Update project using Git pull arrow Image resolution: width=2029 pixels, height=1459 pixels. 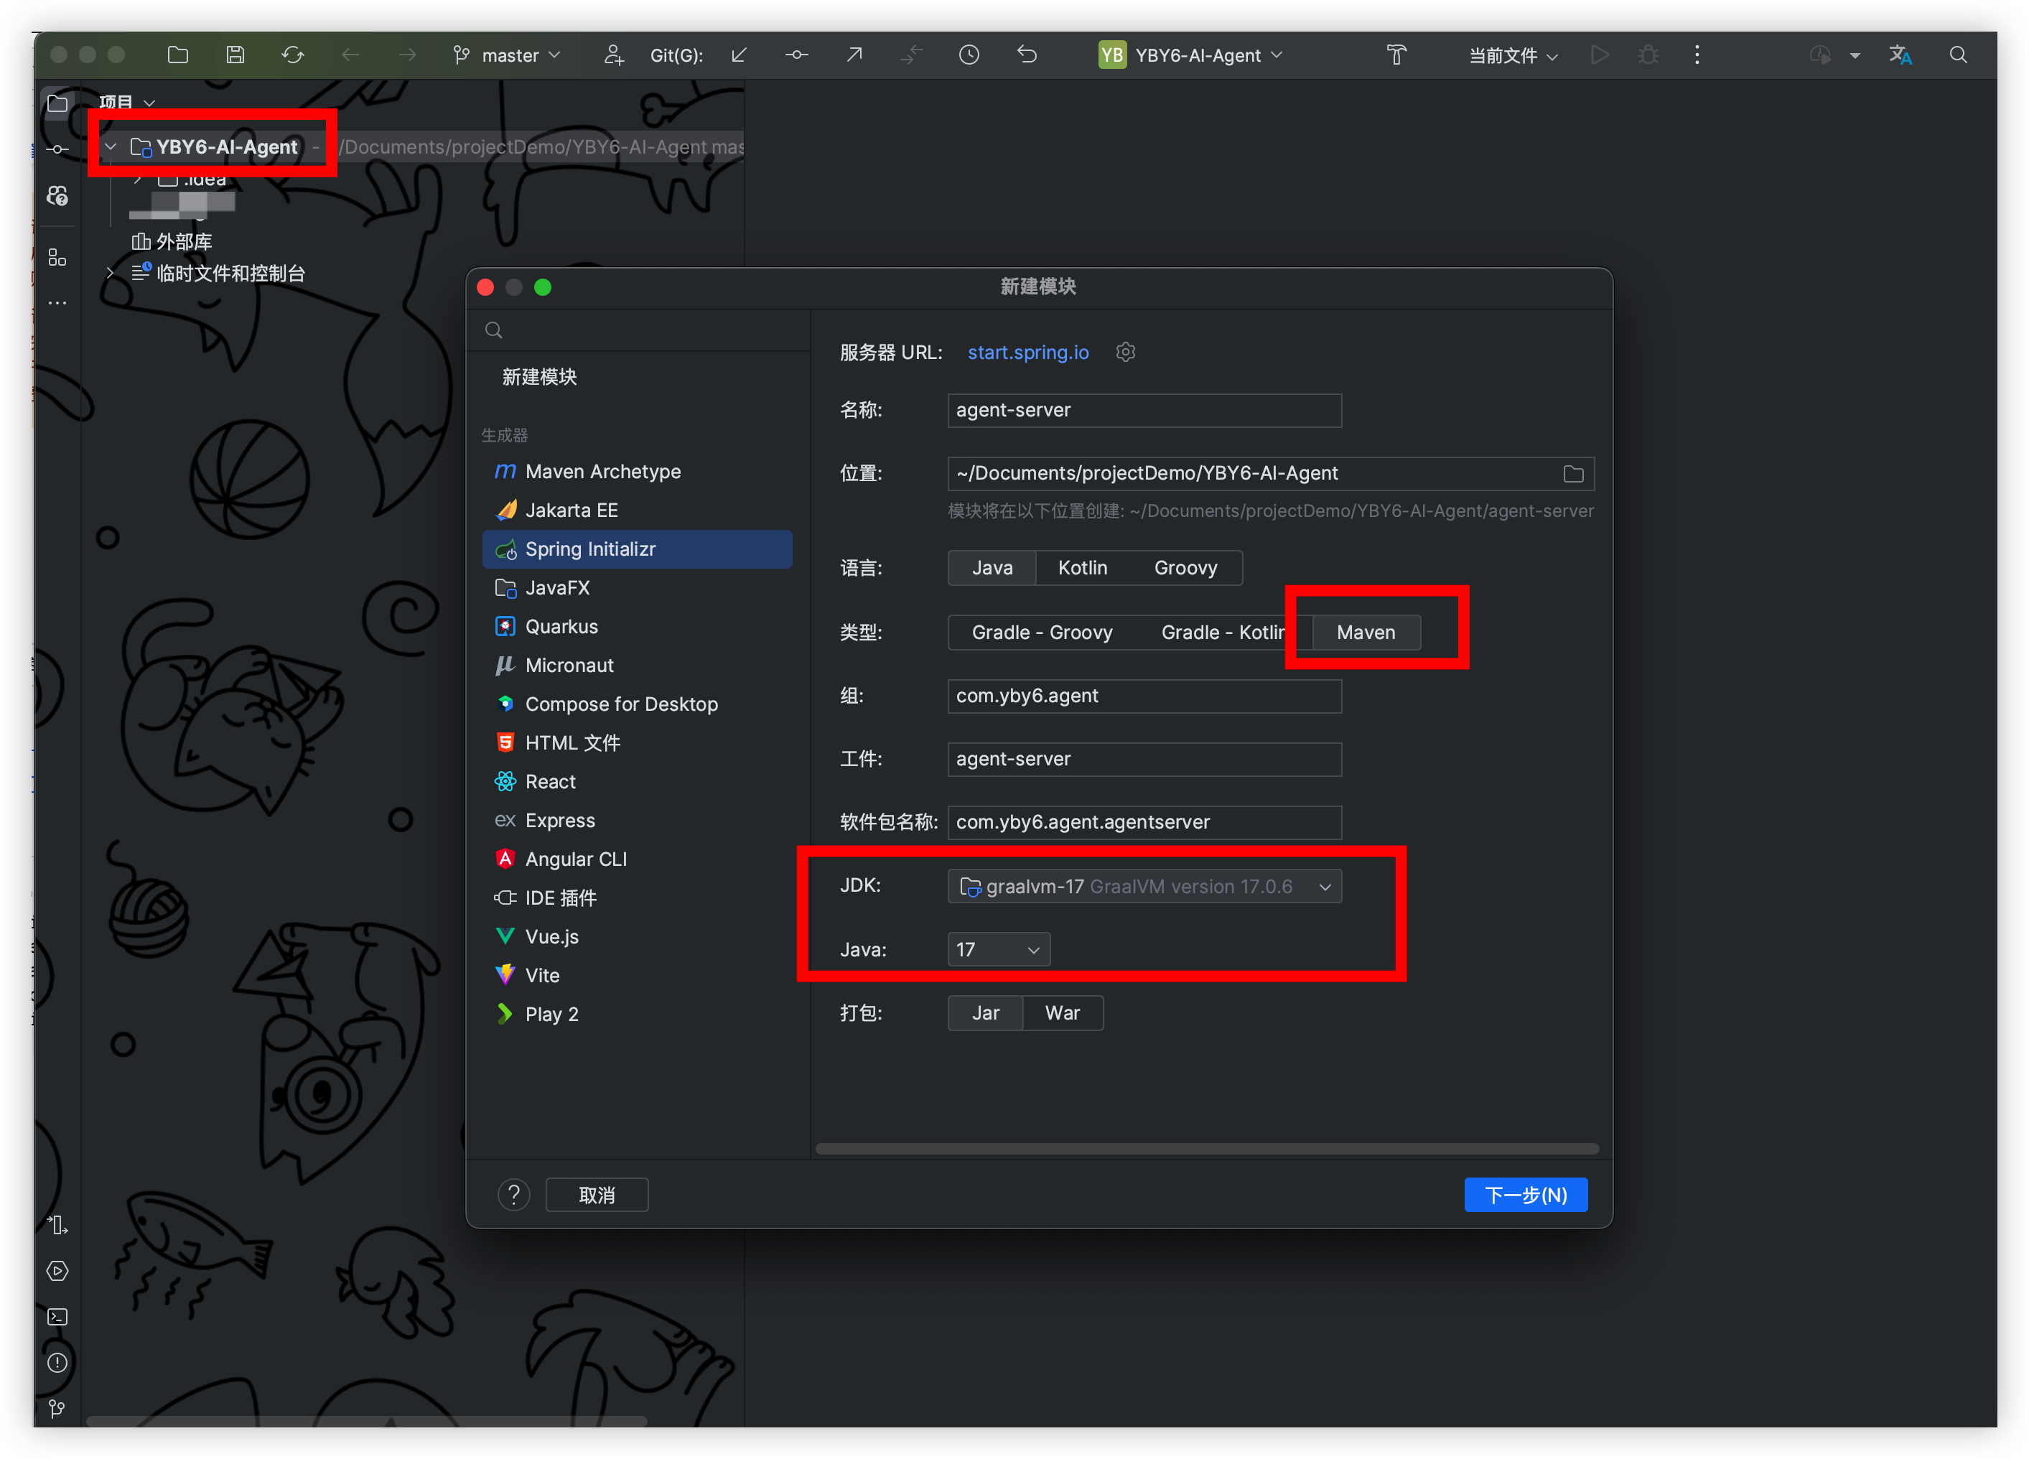pyautogui.click(x=739, y=55)
